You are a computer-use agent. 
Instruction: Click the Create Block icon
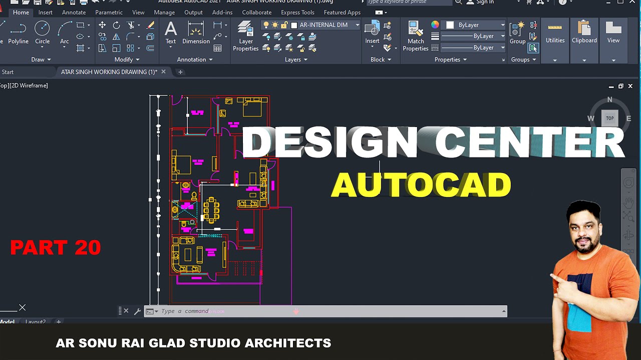tap(387, 25)
